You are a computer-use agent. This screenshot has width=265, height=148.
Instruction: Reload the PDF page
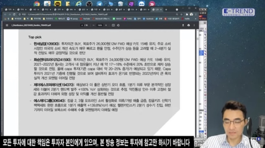coord(14,15)
